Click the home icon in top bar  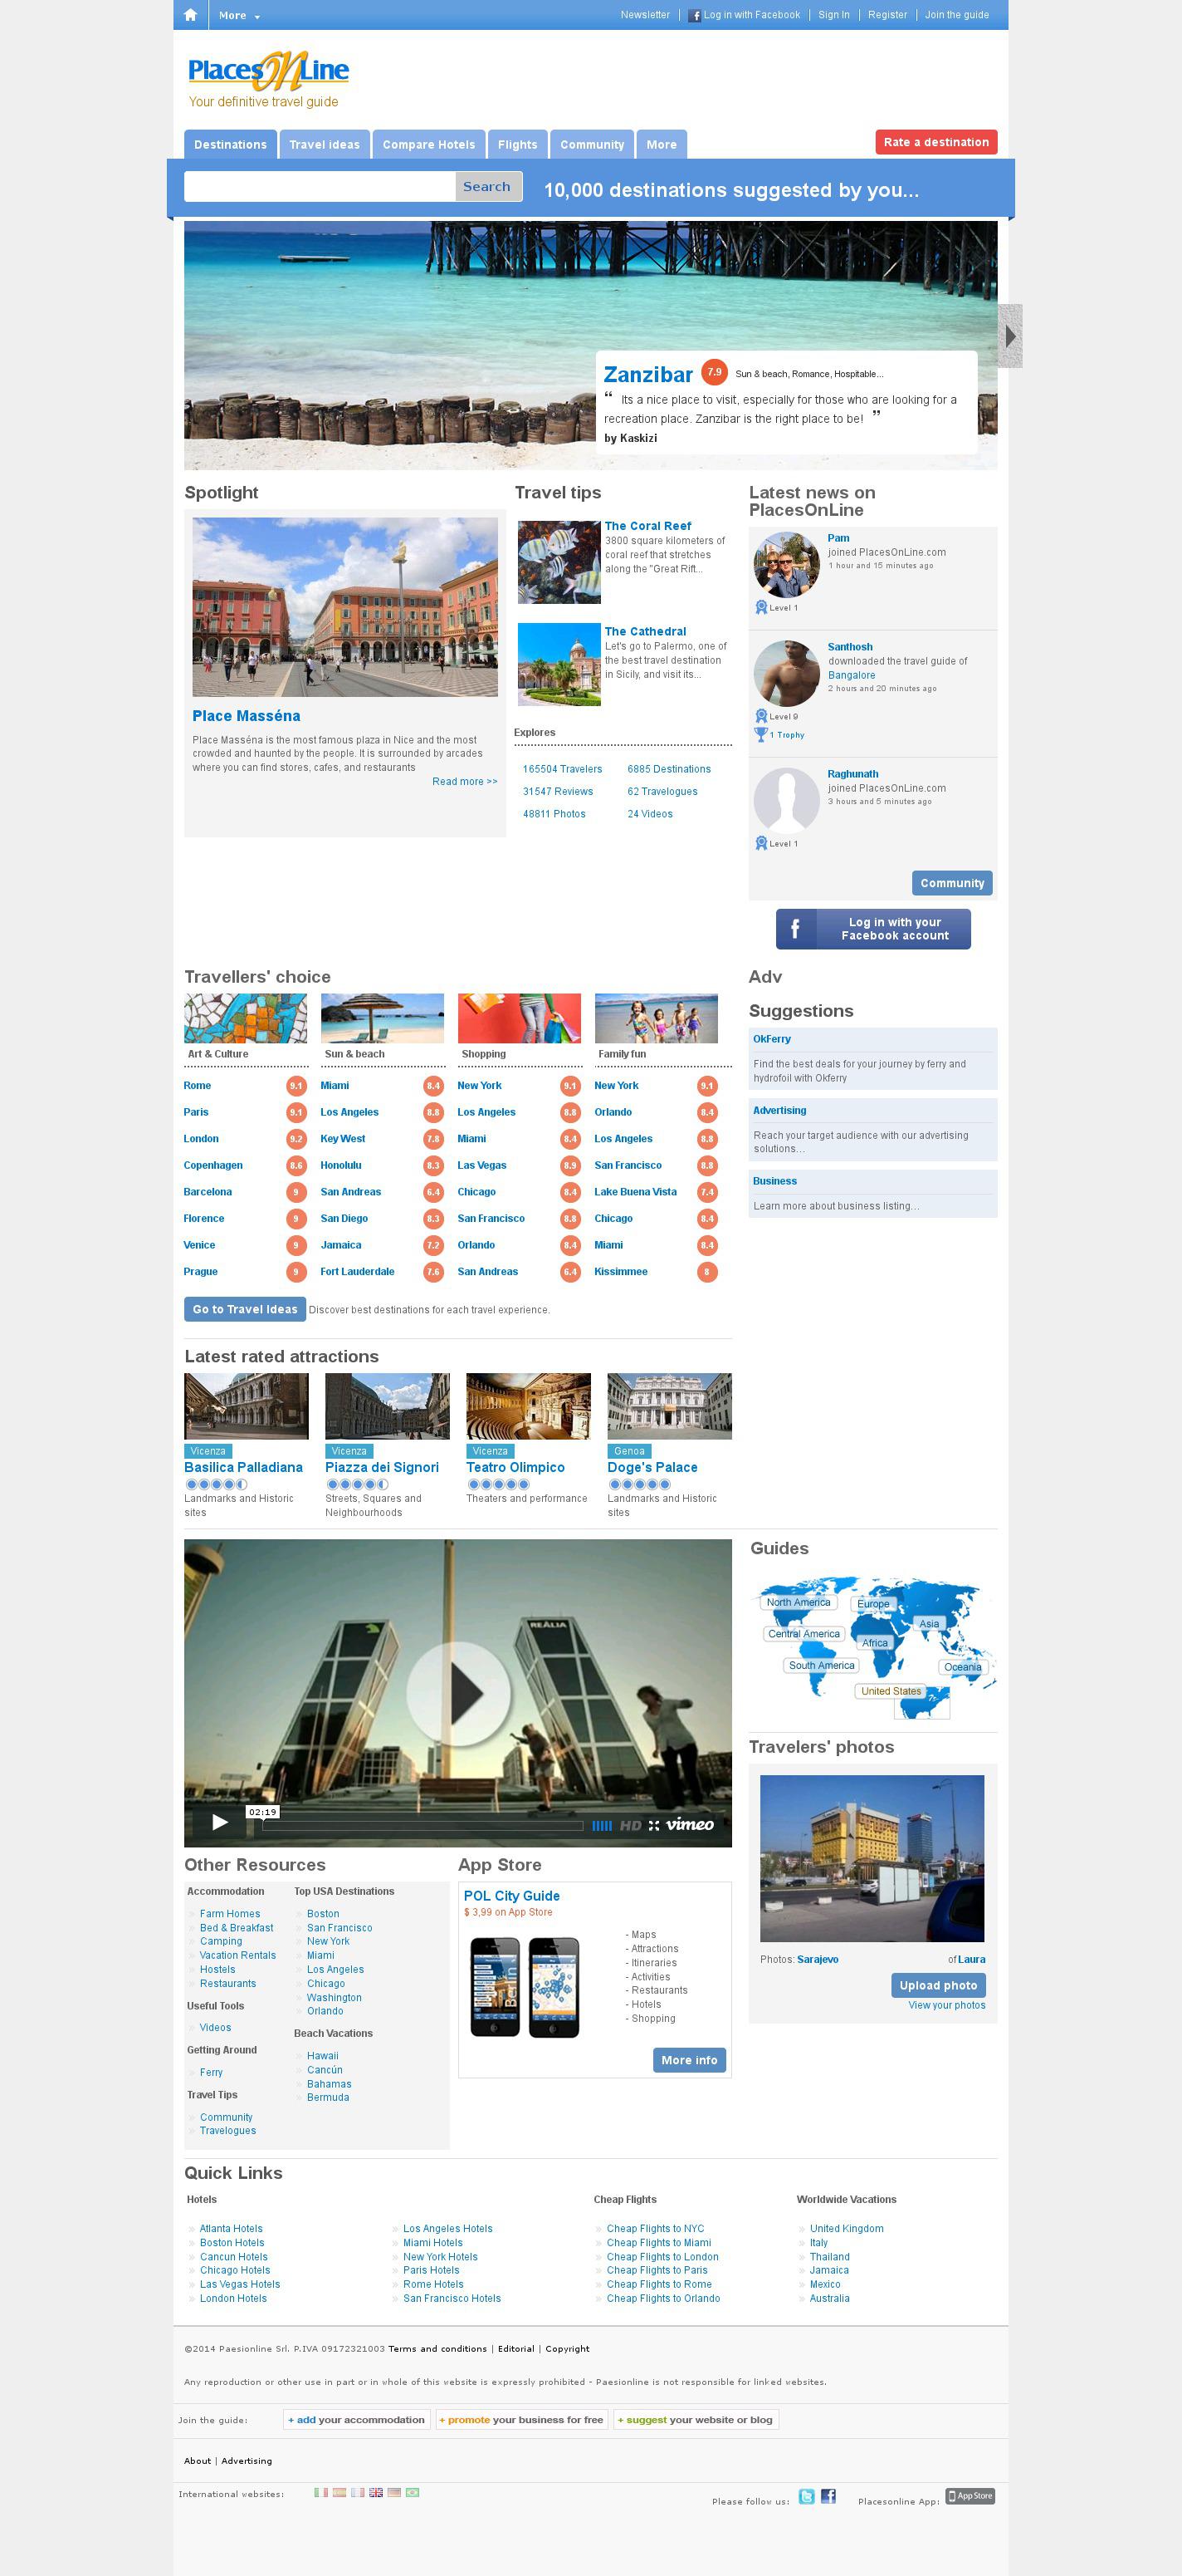point(190,15)
